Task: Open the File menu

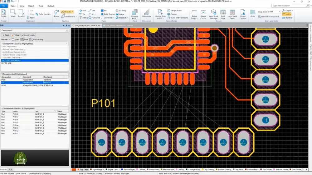Action: coord(3,6)
